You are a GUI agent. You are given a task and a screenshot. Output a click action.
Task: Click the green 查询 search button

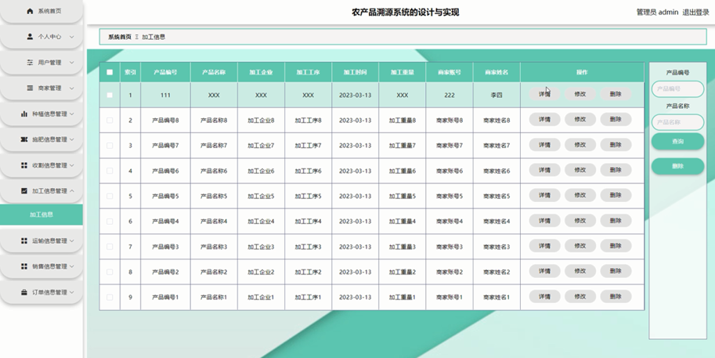(677, 141)
